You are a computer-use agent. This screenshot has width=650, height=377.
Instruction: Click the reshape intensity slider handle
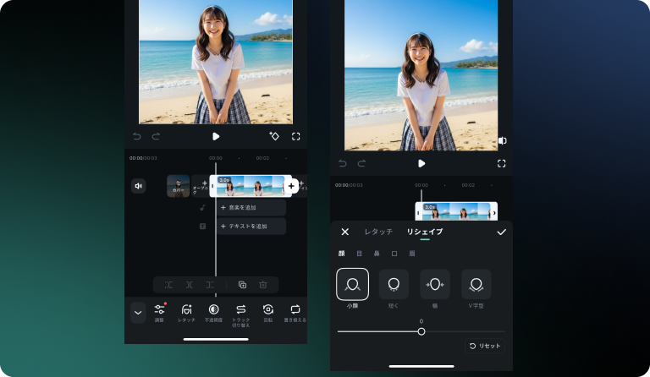point(421,331)
